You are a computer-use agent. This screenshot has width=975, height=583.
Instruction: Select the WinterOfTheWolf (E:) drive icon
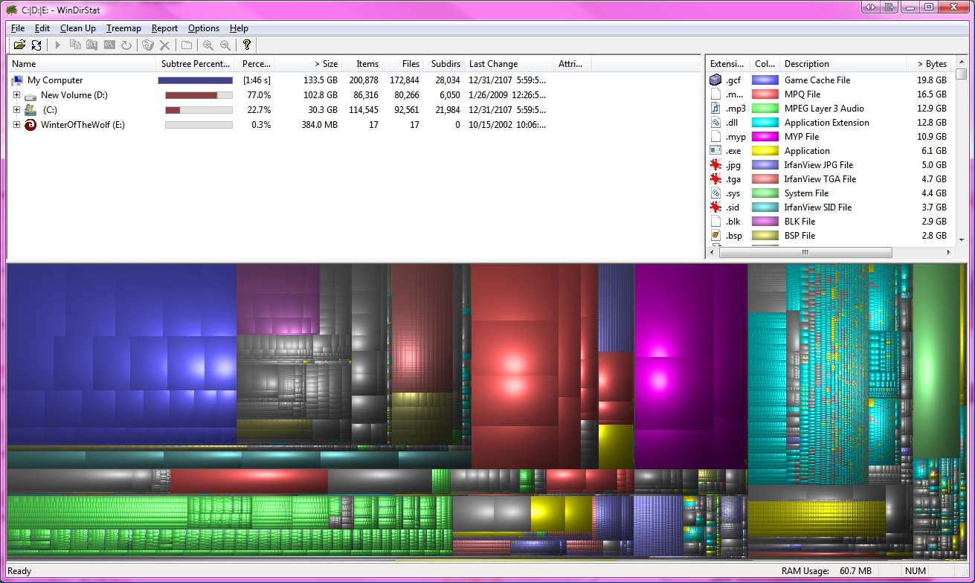click(x=30, y=125)
